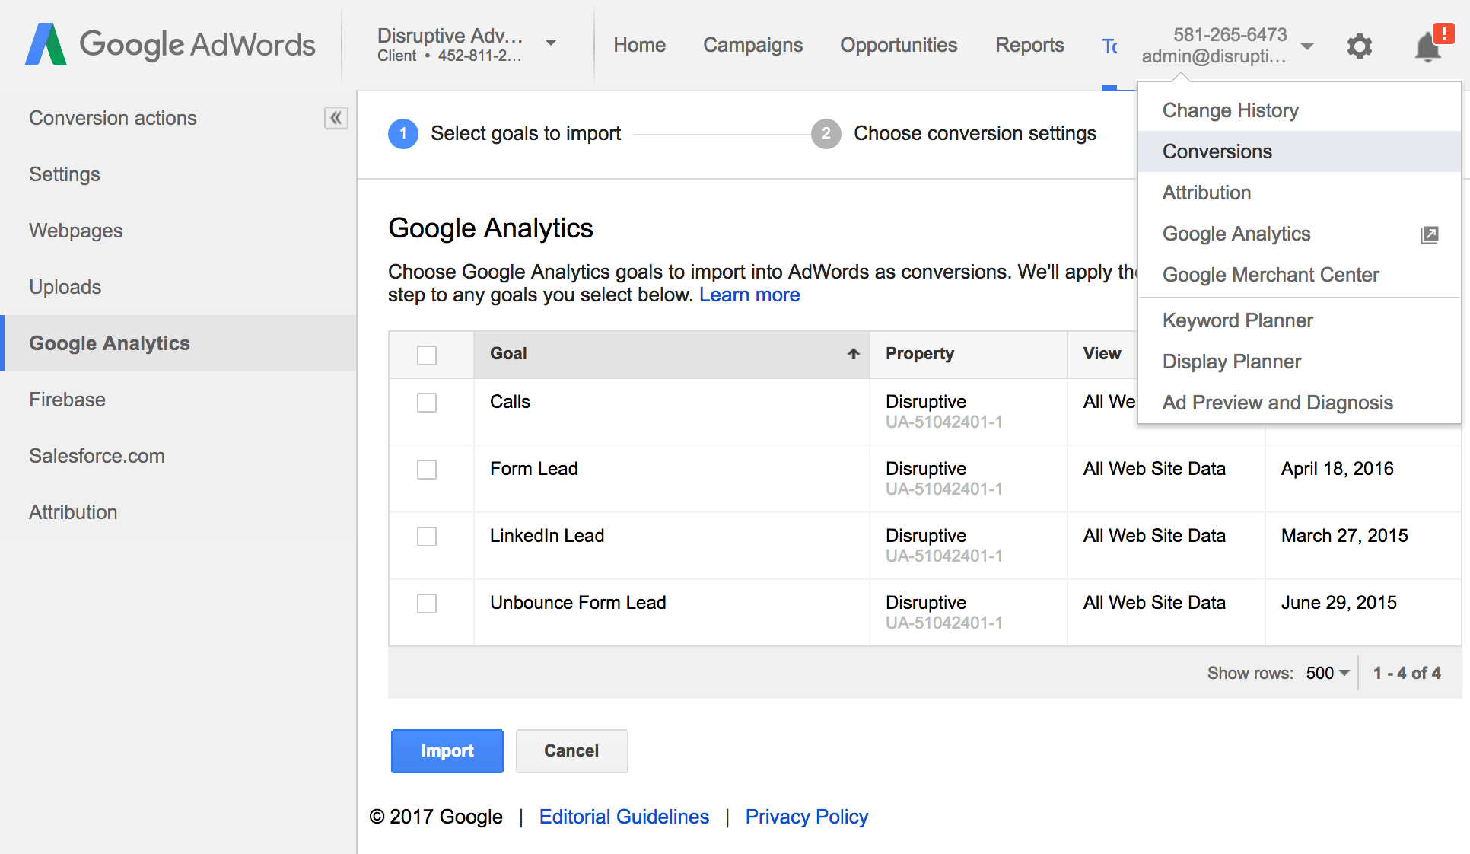Select Change History from the Tools menu
This screenshot has width=1470, height=854.
click(1300, 110)
